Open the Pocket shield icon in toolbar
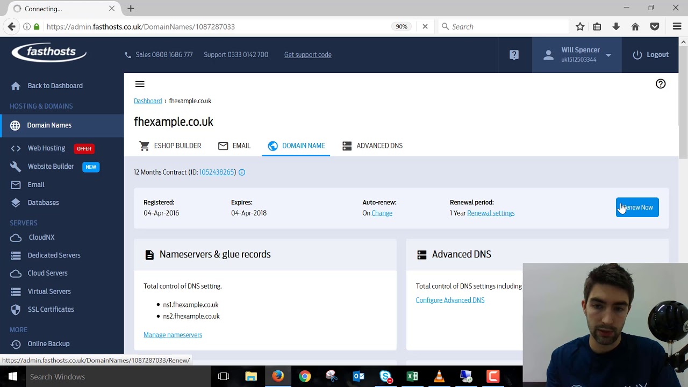Screen dimensions: 688x387 pyautogui.click(x=655, y=26)
